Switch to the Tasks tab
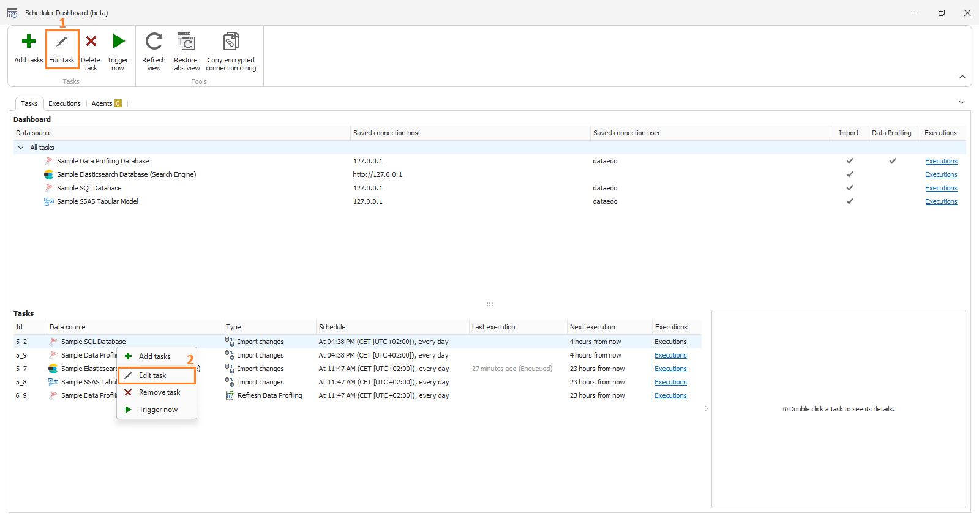Viewport: 979px width, 521px height. (x=29, y=103)
